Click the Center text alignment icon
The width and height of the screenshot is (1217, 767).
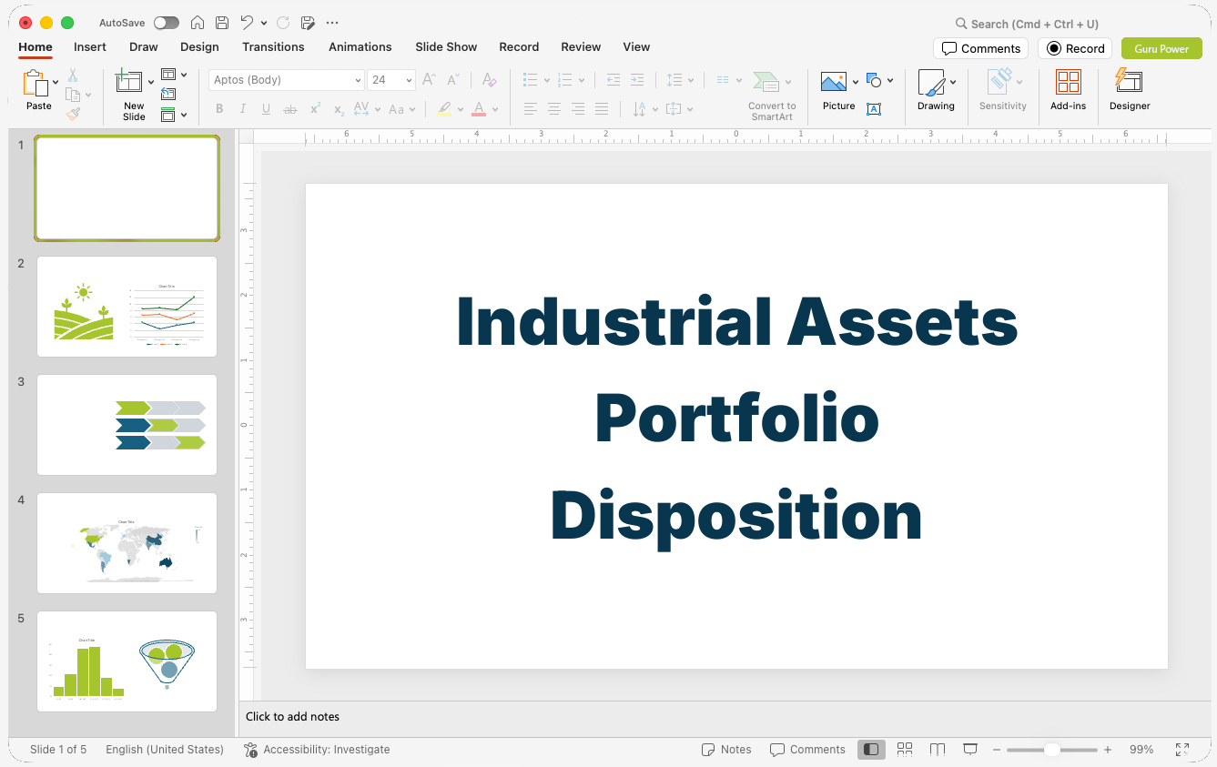[554, 109]
